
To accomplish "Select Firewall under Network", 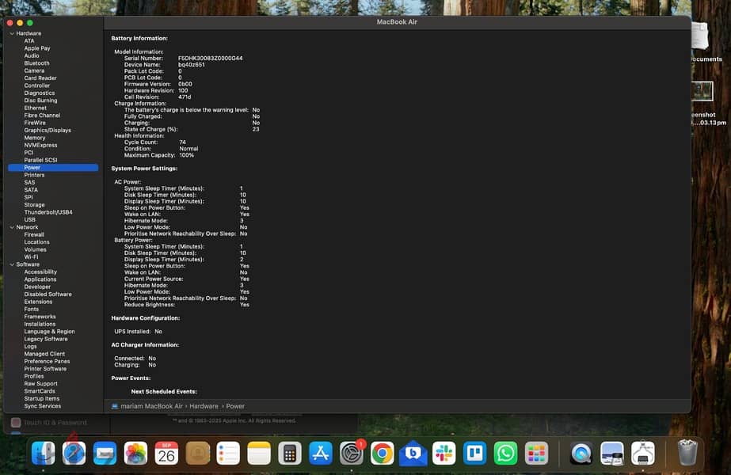I will pyautogui.click(x=34, y=235).
